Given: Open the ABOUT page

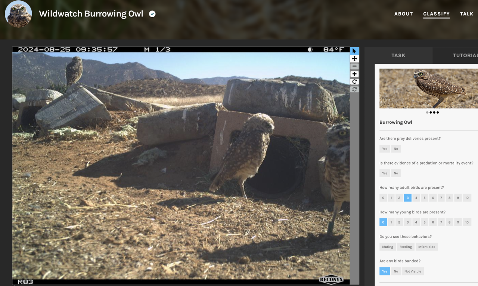Looking at the screenshot, I should click(x=404, y=14).
